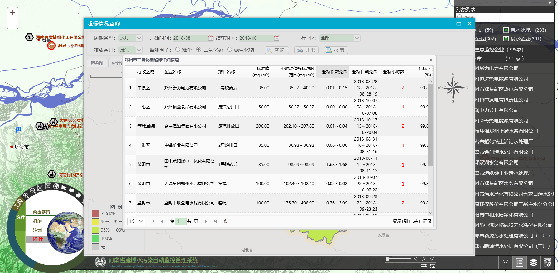Click the globe full-extent icon on tool wheel
The image size is (558, 273).
(x=56, y=187)
